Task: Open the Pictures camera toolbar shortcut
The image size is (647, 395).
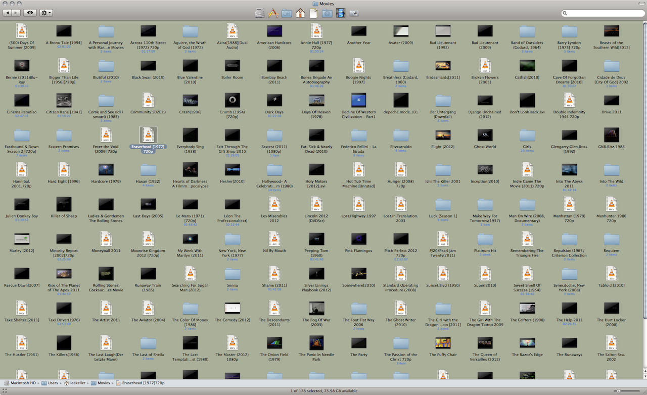Action: 354,13
